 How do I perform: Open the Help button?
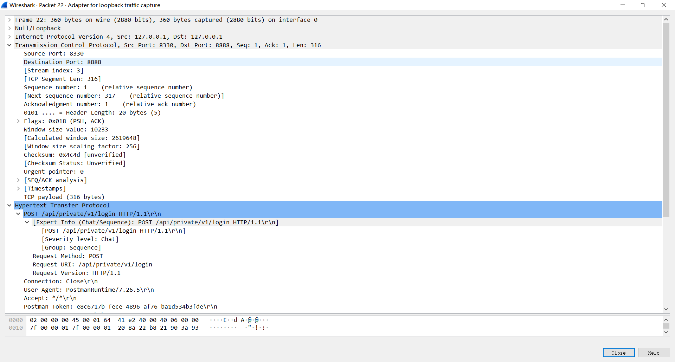tap(654, 353)
